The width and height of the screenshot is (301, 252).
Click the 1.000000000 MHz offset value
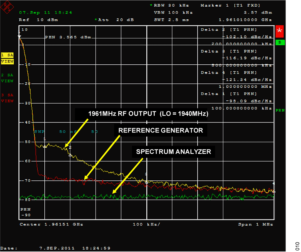245,86
